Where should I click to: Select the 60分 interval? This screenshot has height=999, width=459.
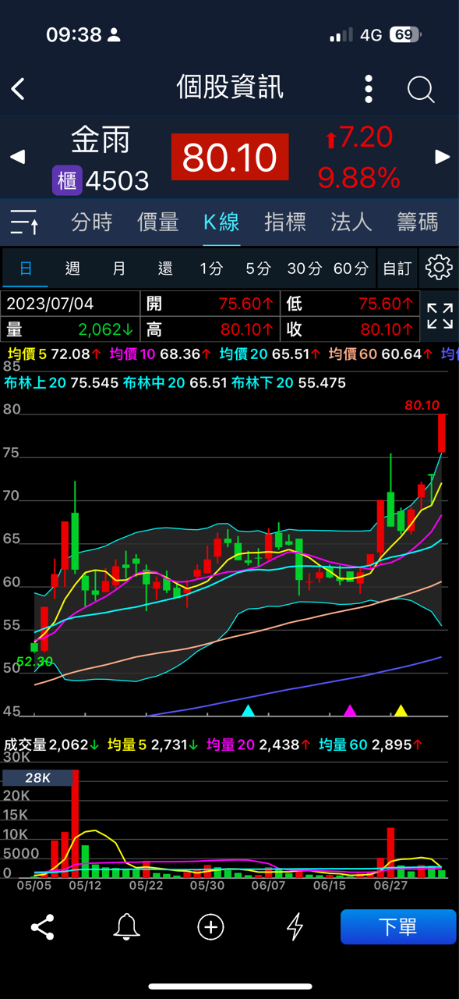pyautogui.click(x=351, y=268)
